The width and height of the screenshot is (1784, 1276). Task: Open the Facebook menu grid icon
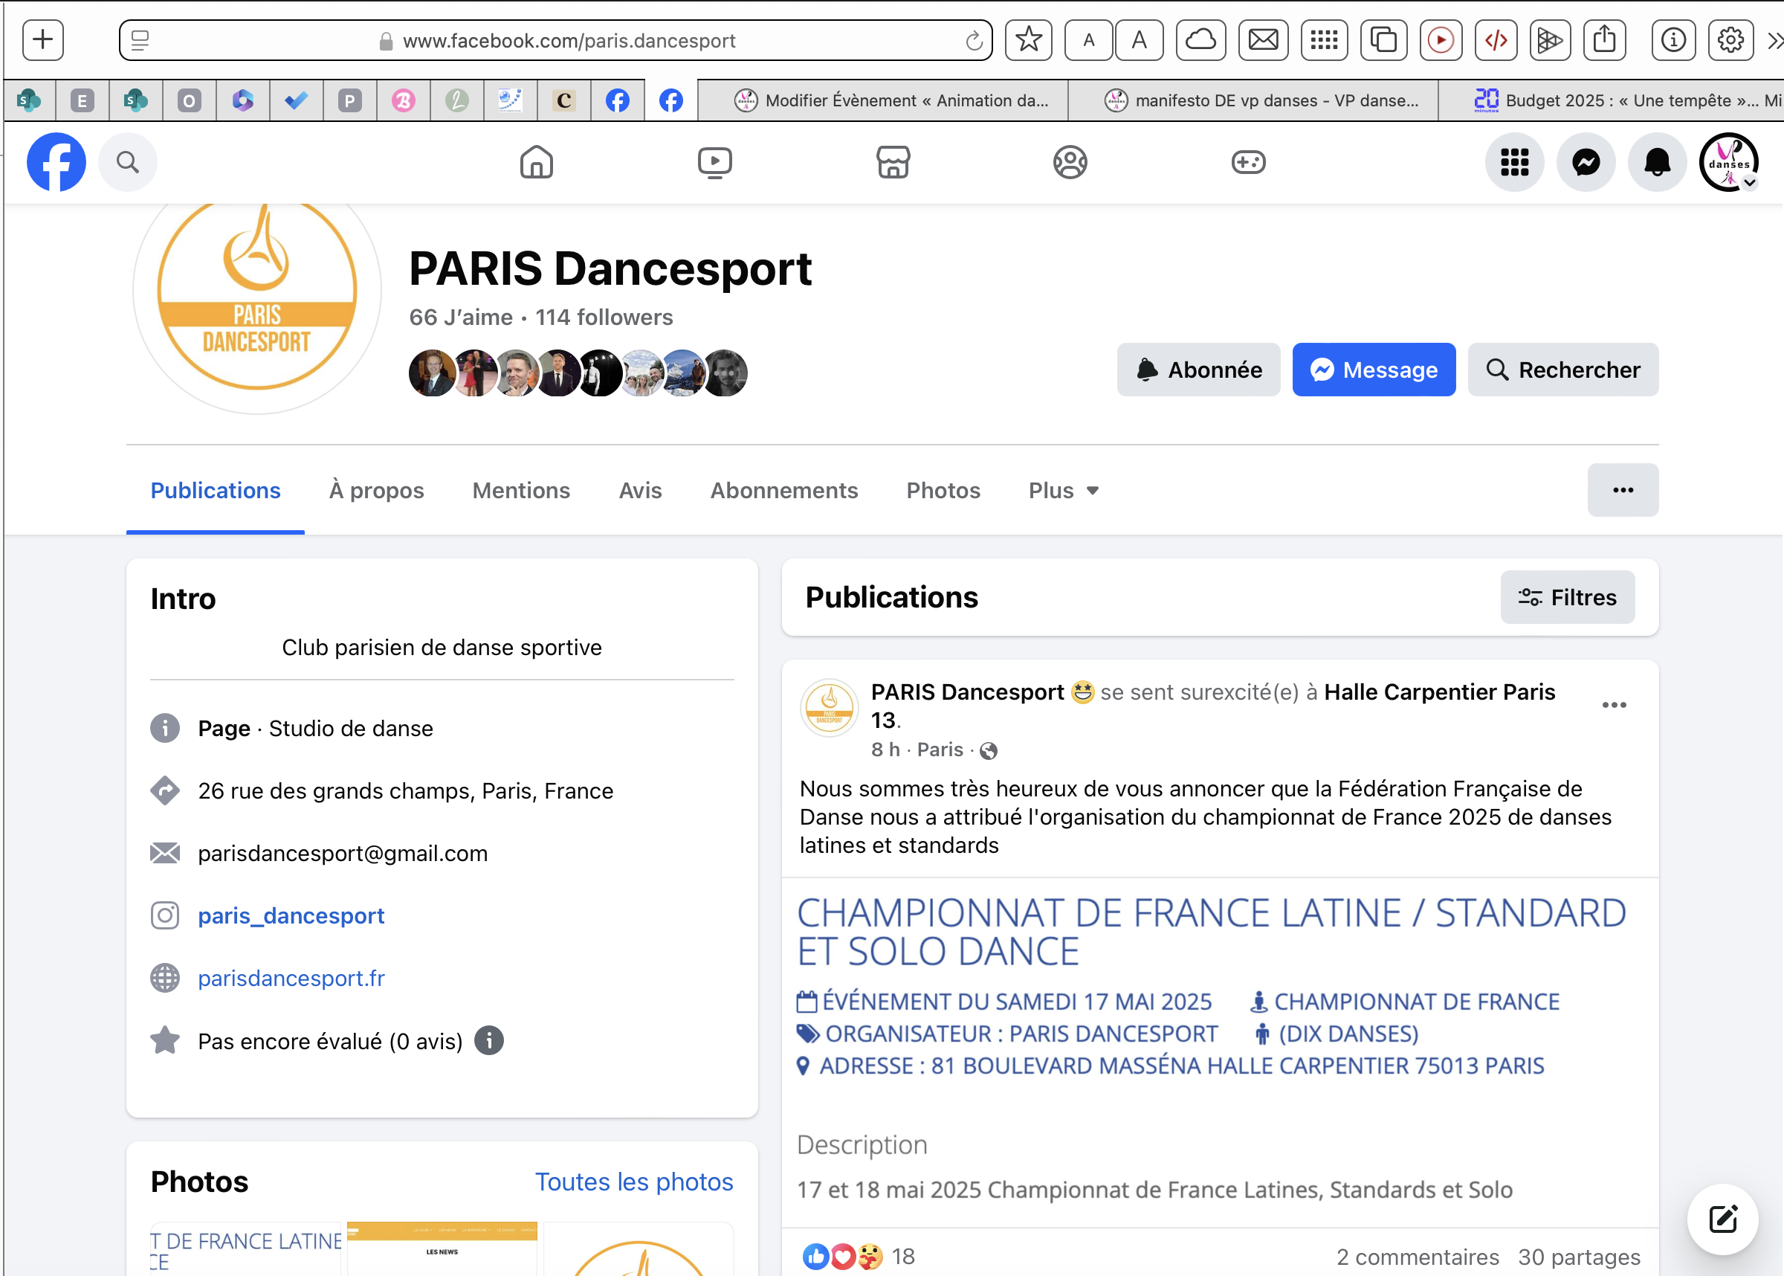coord(1514,162)
